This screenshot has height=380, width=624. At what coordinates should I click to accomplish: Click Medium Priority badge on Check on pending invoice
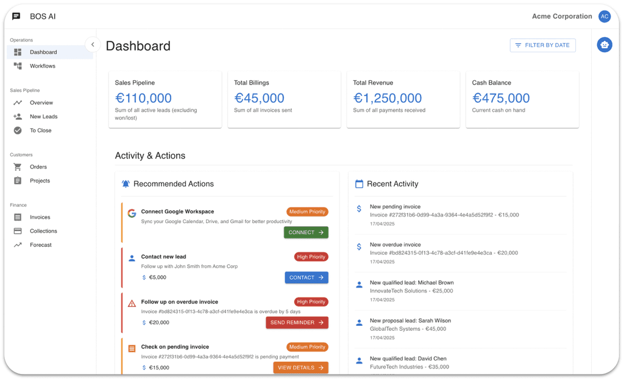[x=307, y=347]
